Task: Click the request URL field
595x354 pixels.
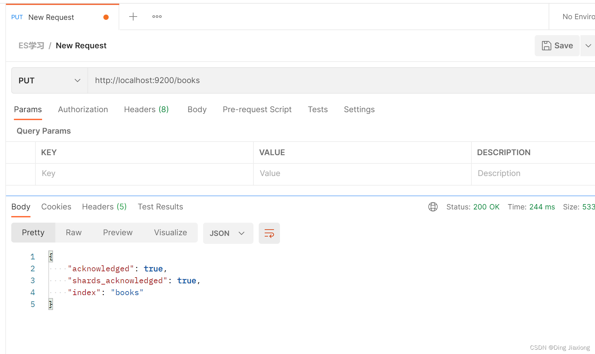Action: 341,80
